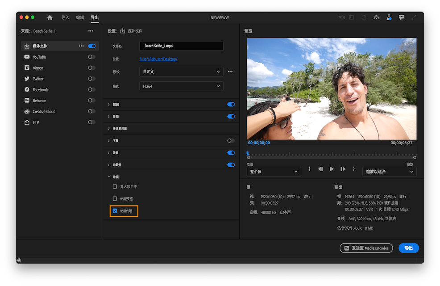Open the feedback chat icon
Image resolution: width=440 pixels, height=286 pixels.
(402, 17)
